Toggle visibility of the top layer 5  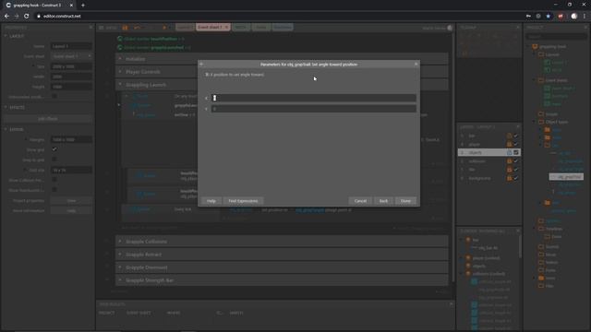[516, 136]
